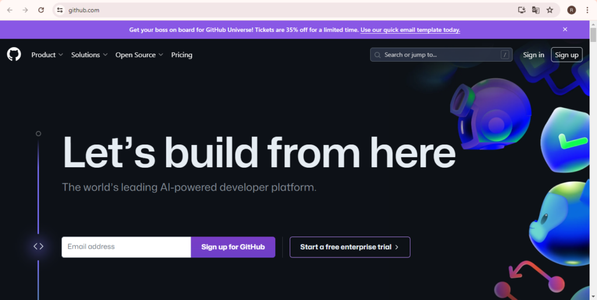Dismiss the purple Universe banner

[565, 29]
